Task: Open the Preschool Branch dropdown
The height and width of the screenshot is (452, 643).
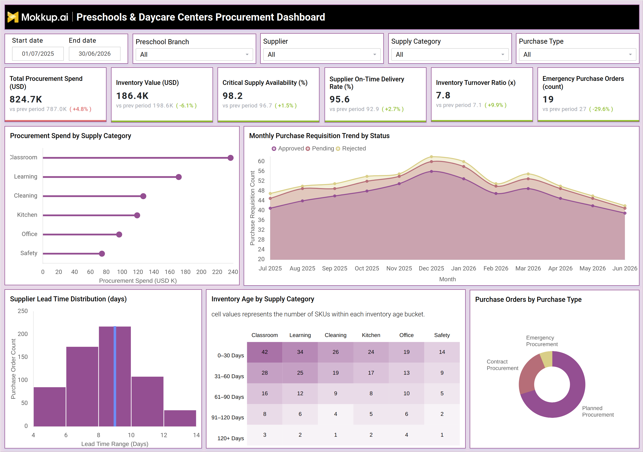Action: click(x=194, y=54)
